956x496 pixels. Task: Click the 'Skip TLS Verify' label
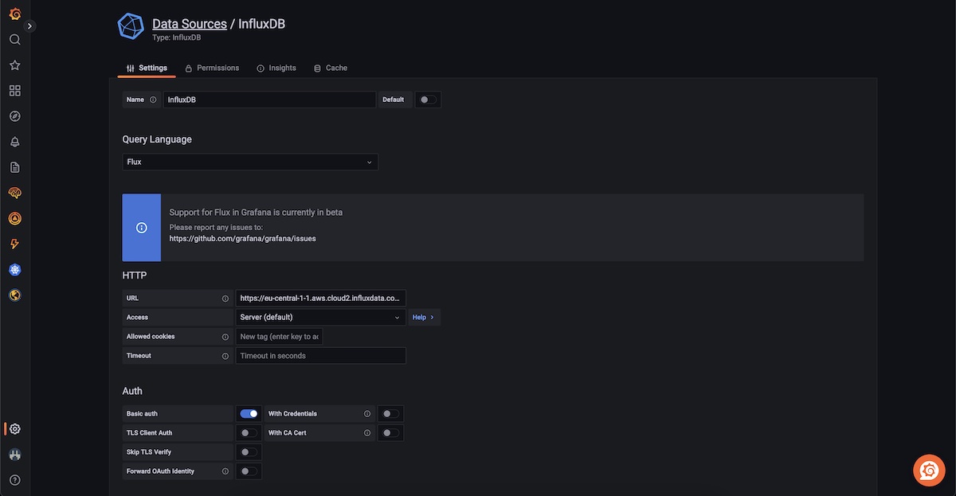tap(149, 452)
